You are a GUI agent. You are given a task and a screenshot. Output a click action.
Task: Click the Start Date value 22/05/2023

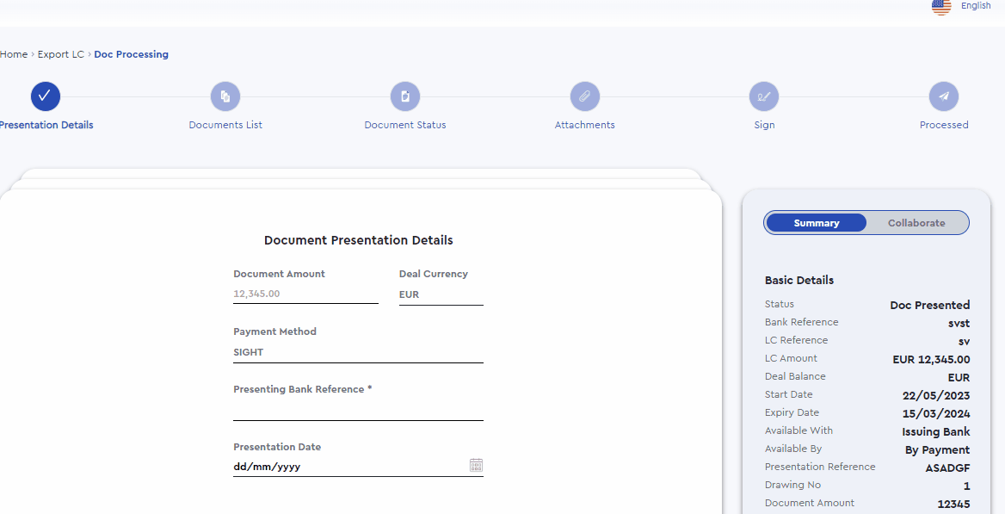pyautogui.click(x=936, y=395)
